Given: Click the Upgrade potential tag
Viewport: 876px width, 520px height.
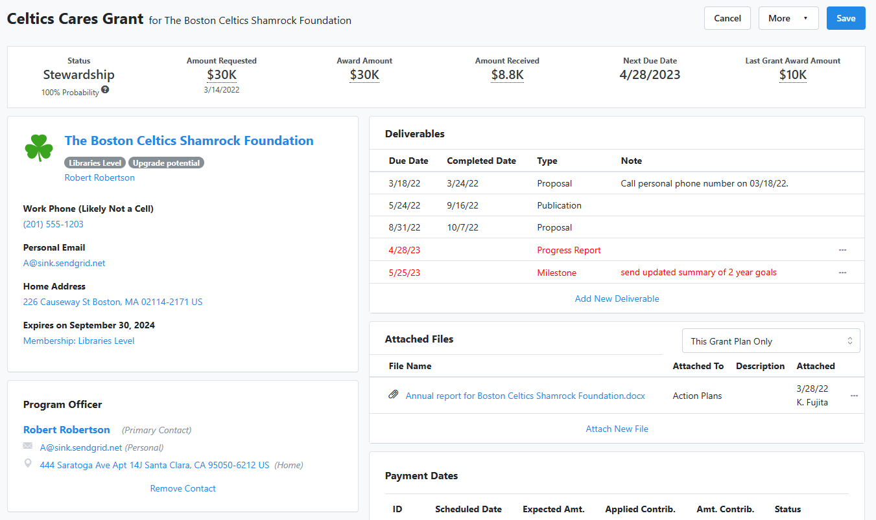Looking at the screenshot, I should [167, 163].
